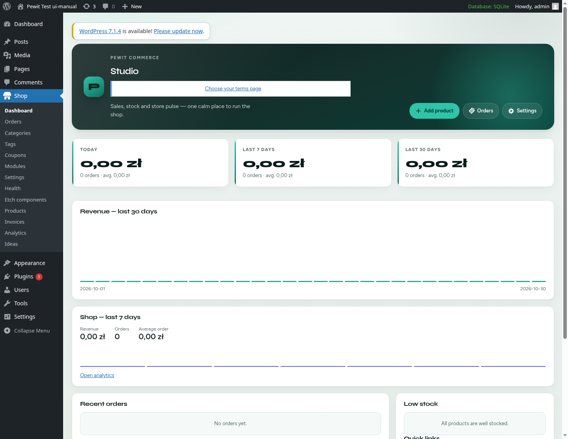
Task: Click the green Pewit P logo
Action: [x=94, y=87]
